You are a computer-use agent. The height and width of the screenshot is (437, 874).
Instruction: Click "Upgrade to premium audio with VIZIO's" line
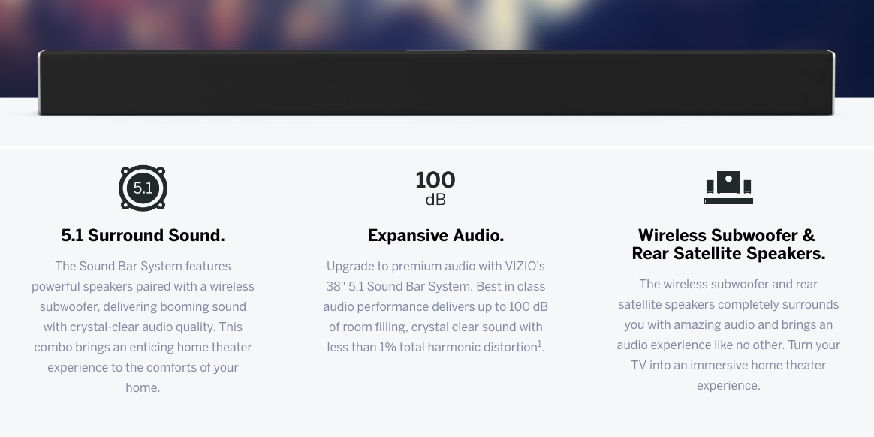pyautogui.click(x=435, y=266)
